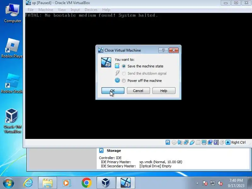This screenshot has height=189, width=252.
Task: Switch to VirtualBox Manager taskbar button
Action: click(x=106, y=183)
